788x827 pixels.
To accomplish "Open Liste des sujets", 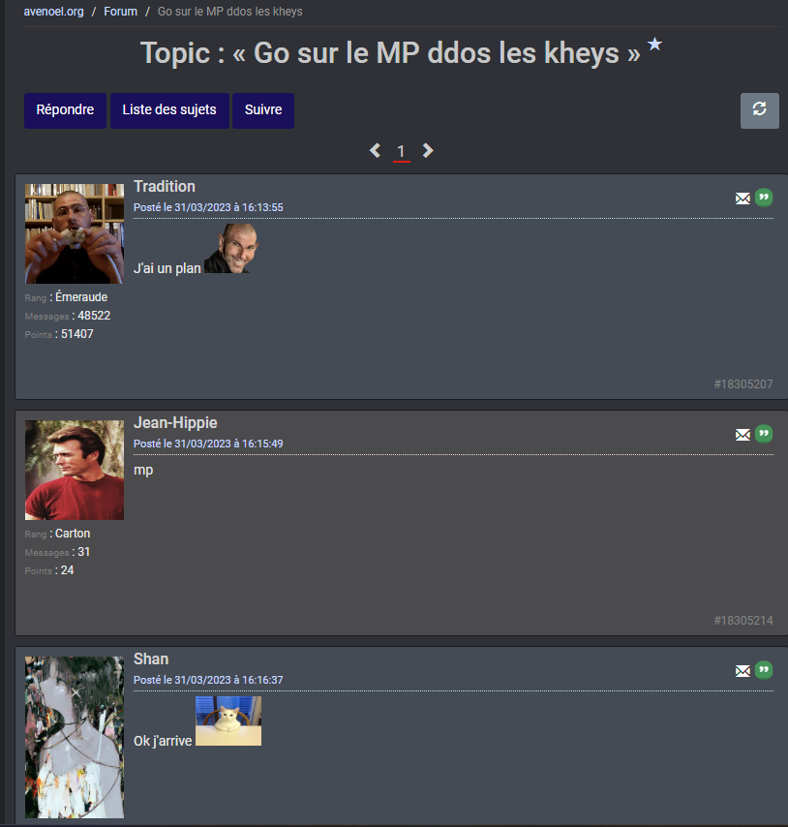I will tap(169, 110).
